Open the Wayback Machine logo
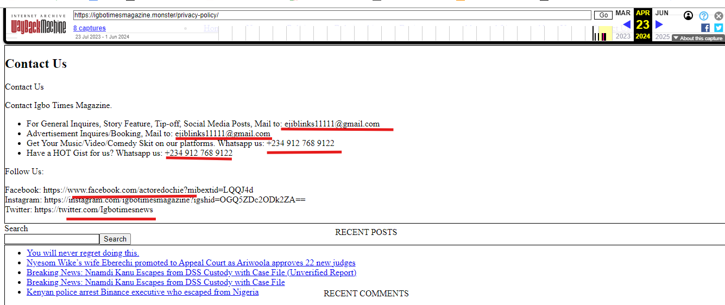 tap(39, 24)
